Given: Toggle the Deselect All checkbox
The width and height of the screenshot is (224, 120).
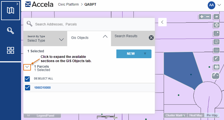Looking at the screenshot, I should click(x=28, y=79).
